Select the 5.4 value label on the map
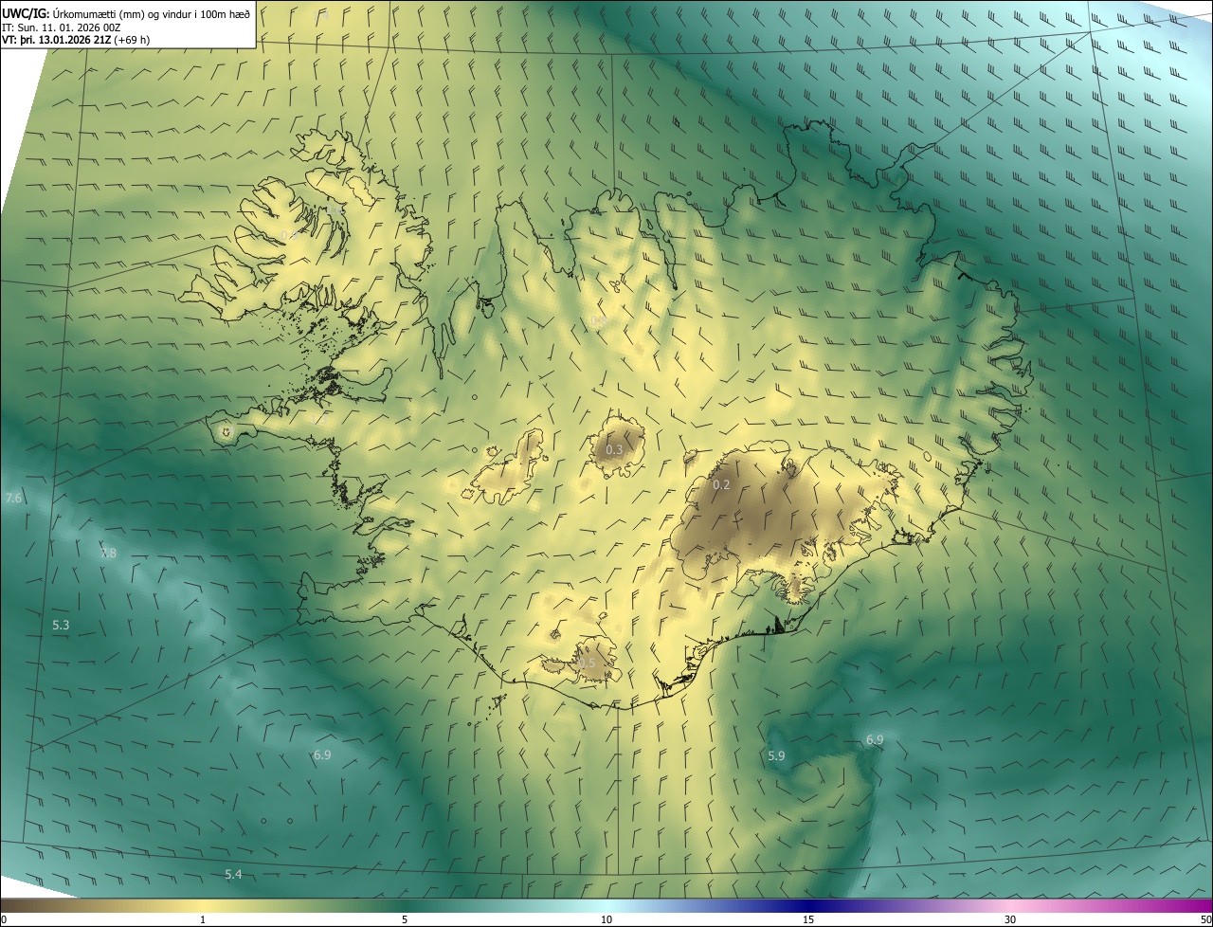1213x927 pixels. click(x=233, y=874)
